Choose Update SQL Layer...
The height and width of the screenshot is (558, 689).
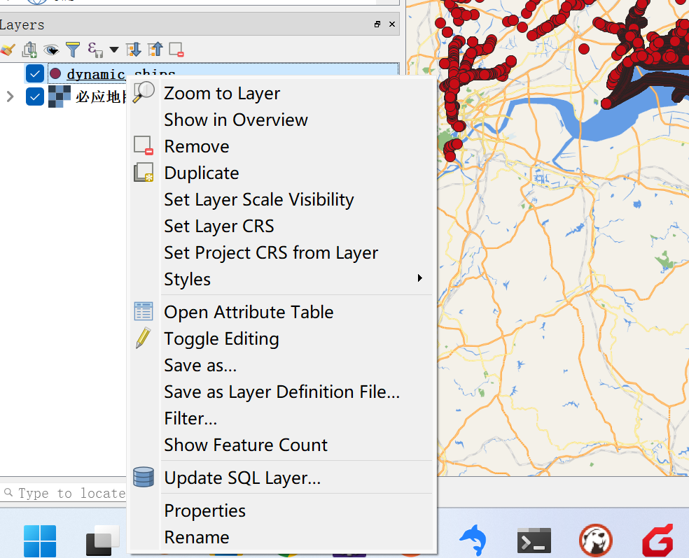(x=281, y=478)
